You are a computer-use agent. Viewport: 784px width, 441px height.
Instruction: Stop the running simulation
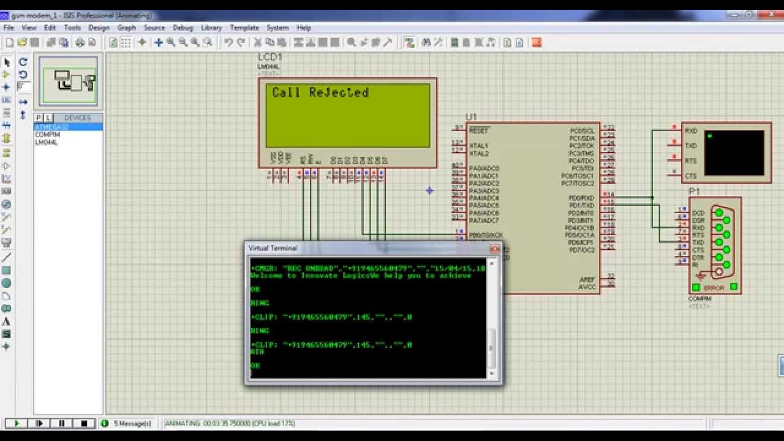[84, 423]
